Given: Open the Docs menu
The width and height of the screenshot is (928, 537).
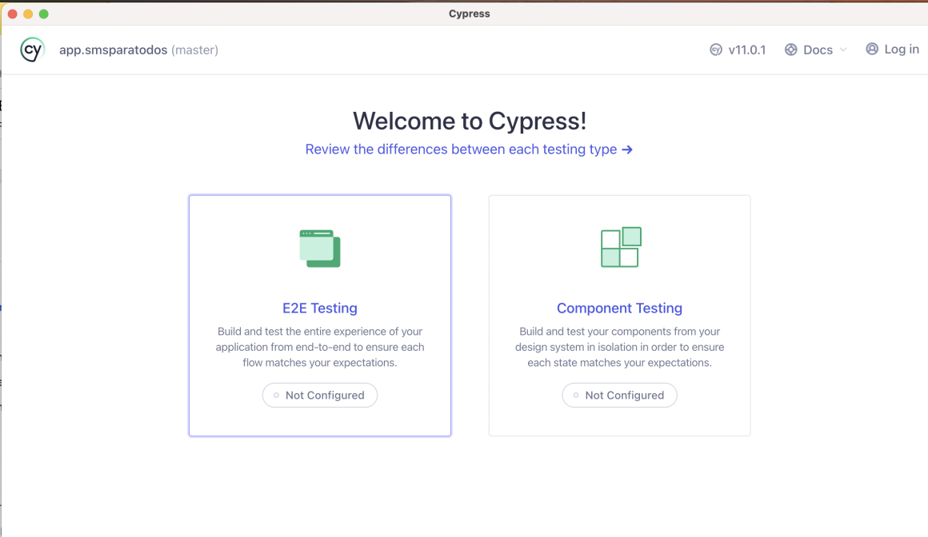Looking at the screenshot, I should [815, 50].
